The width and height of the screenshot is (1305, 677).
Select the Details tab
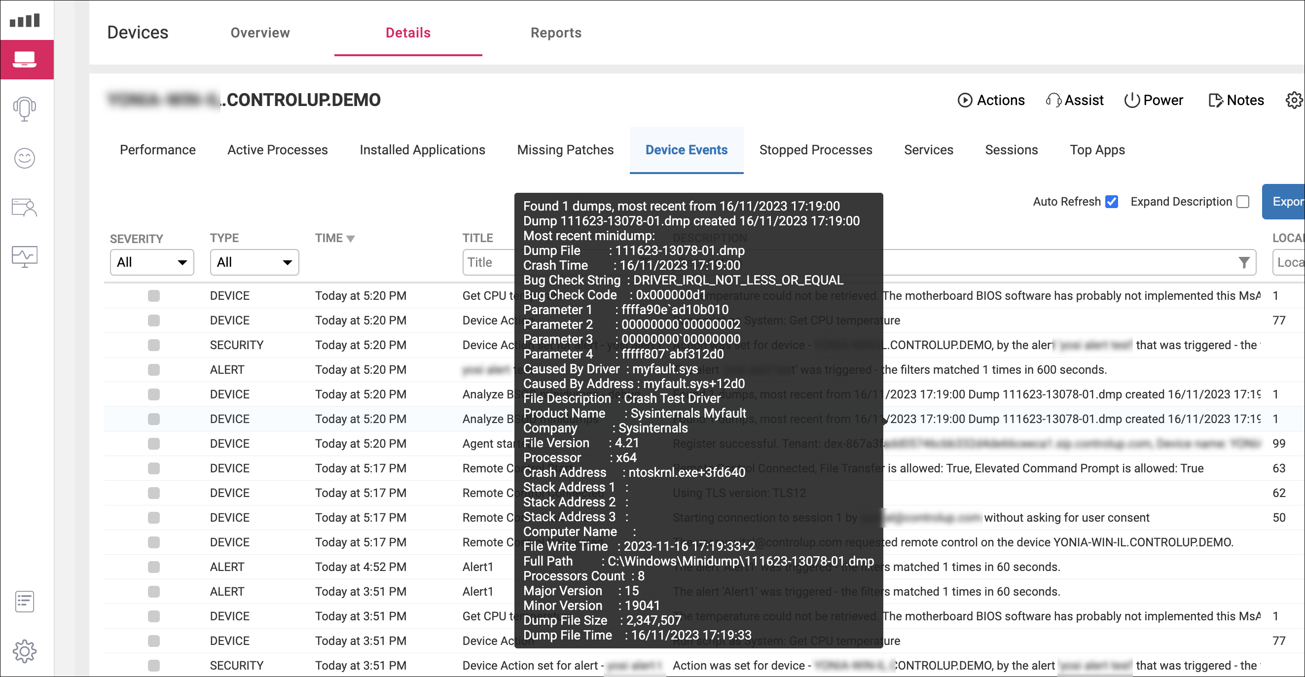coord(408,33)
